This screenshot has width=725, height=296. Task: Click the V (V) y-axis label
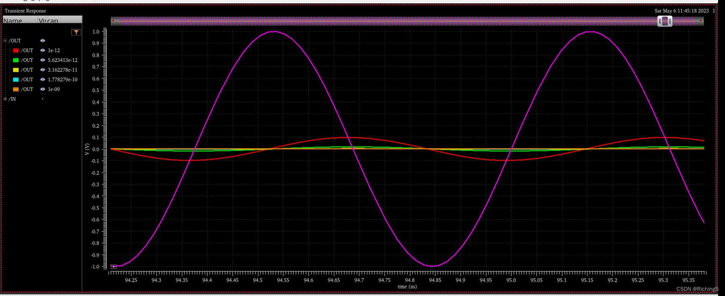click(x=87, y=149)
